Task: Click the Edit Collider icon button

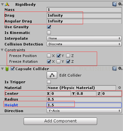Action: (52, 75)
